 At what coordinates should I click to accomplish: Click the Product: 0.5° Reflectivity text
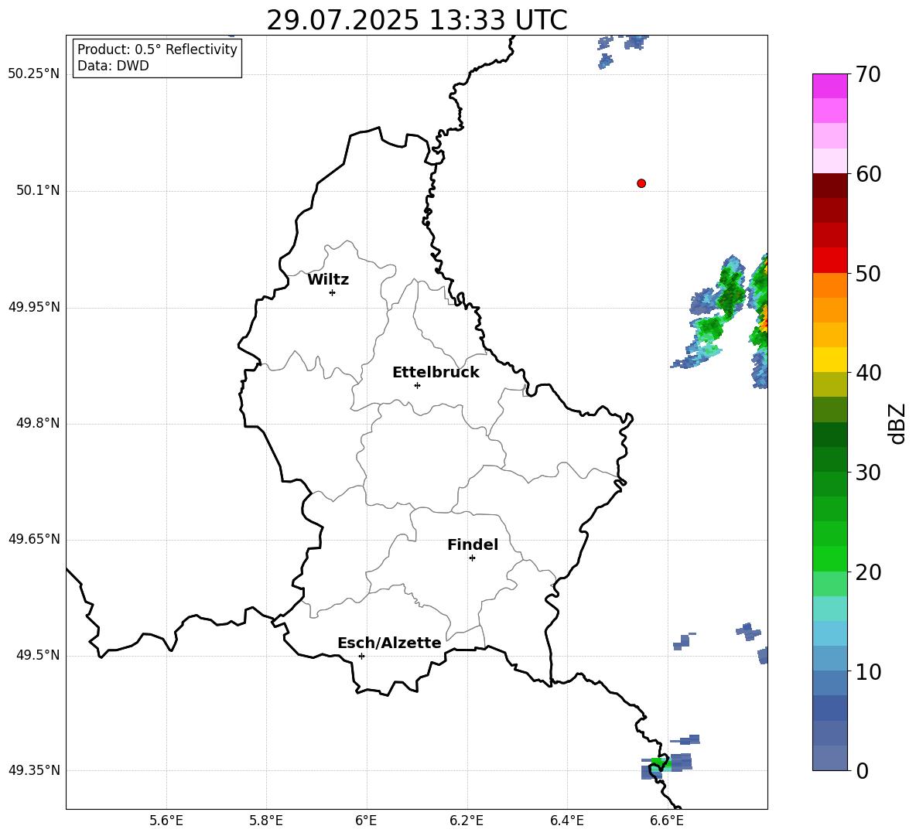click(157, 49)
